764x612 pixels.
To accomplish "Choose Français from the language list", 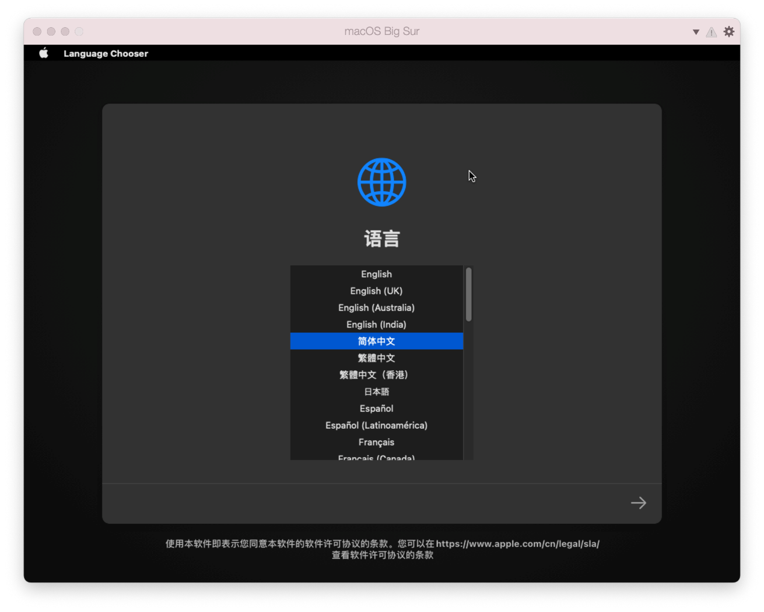I will [x=377, y=443].
